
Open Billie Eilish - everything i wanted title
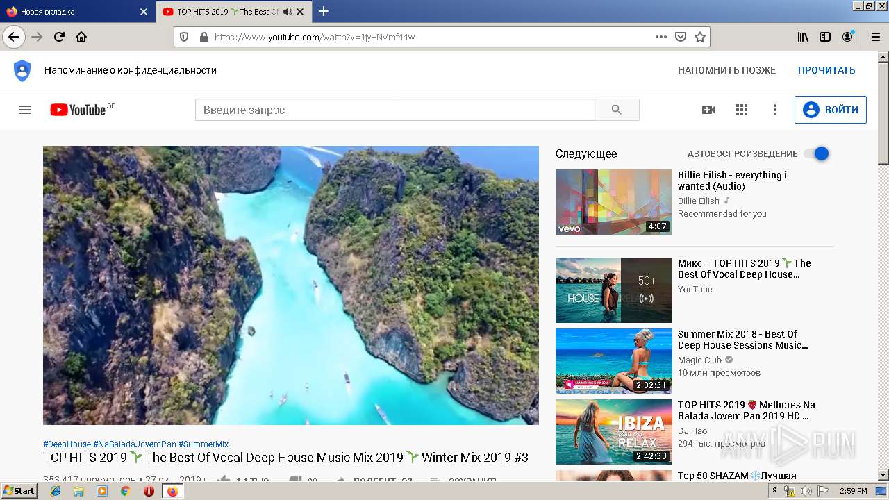732,181
